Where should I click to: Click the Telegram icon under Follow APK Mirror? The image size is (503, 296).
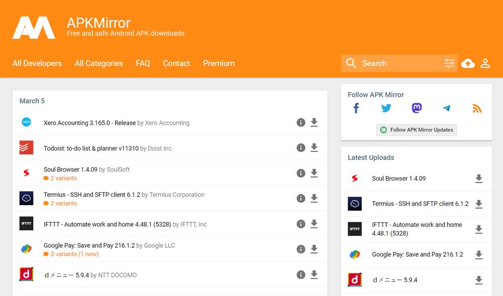(x=447, y=108)
